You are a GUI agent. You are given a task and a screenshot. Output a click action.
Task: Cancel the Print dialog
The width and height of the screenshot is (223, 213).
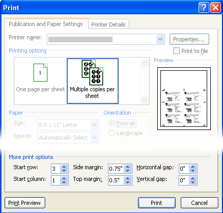[x=200, y=203]
